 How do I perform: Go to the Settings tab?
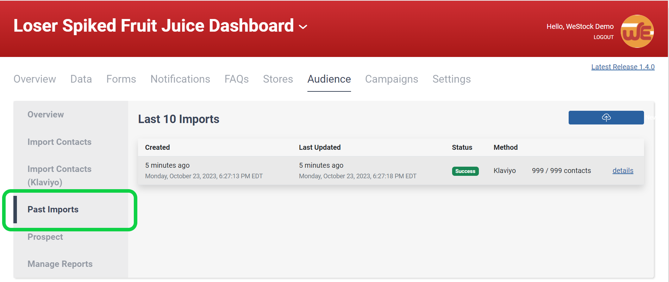451,79
